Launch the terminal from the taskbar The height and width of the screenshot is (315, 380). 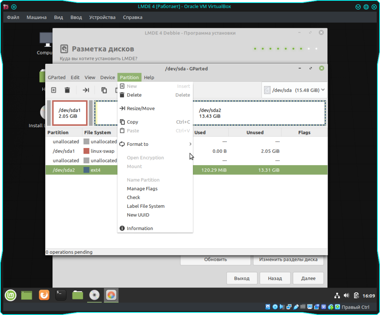61,295
